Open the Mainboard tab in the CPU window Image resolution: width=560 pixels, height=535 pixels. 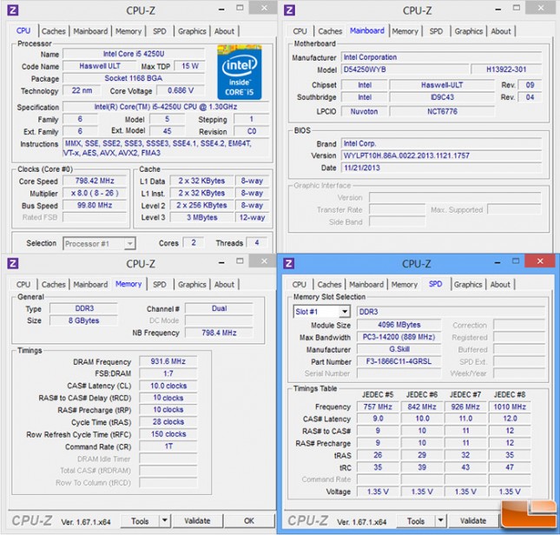tap(90, 31)
